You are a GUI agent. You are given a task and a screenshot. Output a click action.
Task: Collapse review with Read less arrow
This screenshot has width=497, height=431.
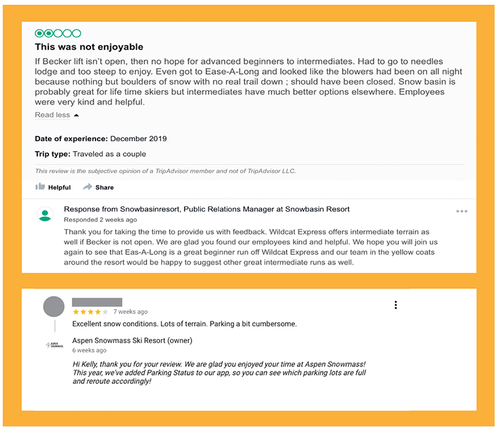(76, 115)
